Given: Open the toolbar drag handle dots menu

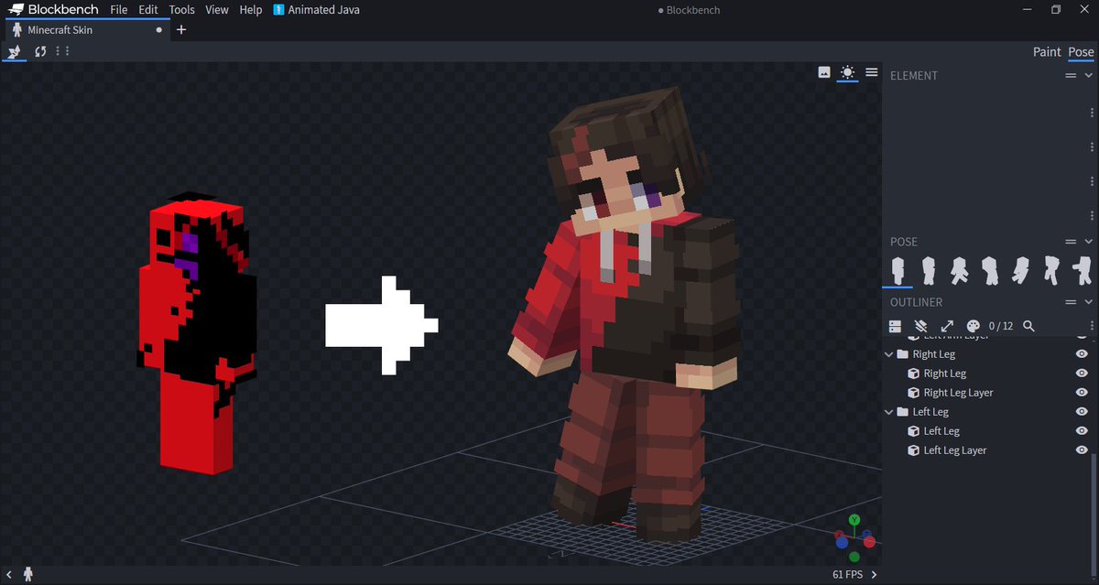Looking at the screenshot, I should [63, 51].
